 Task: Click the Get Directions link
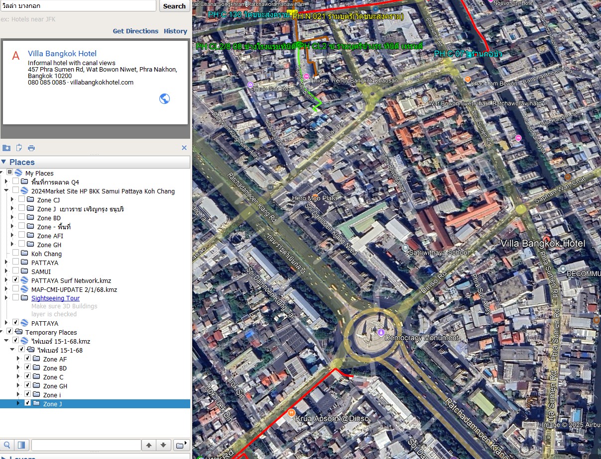coord(135,31)
